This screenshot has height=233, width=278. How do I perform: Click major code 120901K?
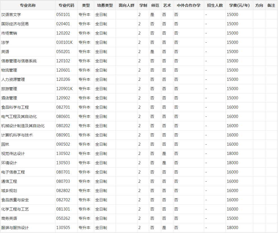tap(64, 89)
